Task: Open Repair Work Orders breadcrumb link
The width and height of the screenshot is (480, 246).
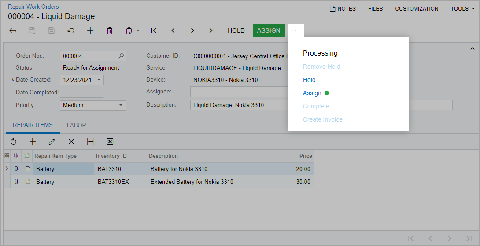Action: 33,7
